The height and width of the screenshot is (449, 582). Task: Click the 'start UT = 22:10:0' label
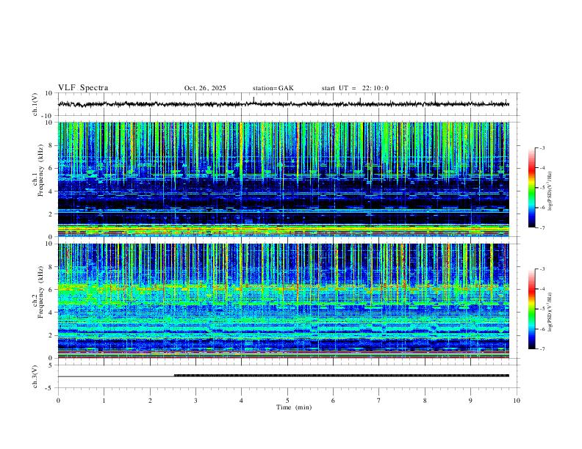[x=355, y=88]
